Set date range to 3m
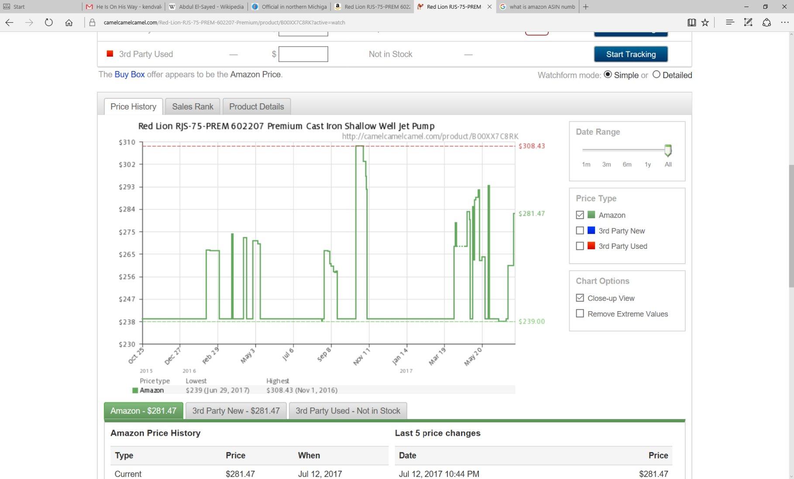794x479 pixels. (x=607, y=164)
